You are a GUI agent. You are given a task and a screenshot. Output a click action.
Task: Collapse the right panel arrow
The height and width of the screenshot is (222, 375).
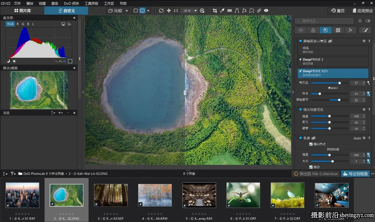click(x=293, y=92)
